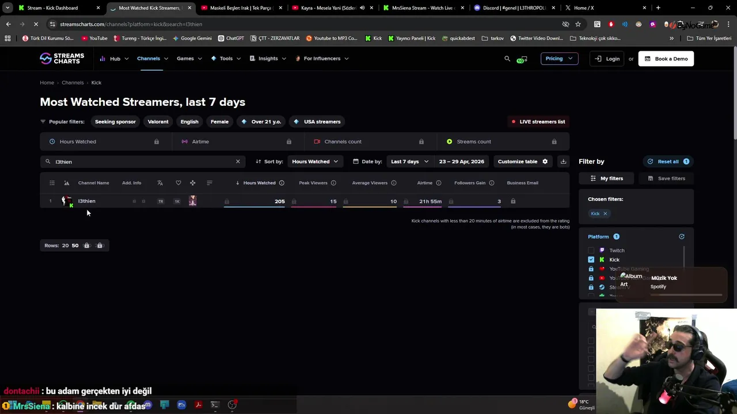Image resolution: width=737 pixels, height=414 pixels.
Task: Open the Kick bookmark
Action: pyautogui.click(x=374, y=39)
